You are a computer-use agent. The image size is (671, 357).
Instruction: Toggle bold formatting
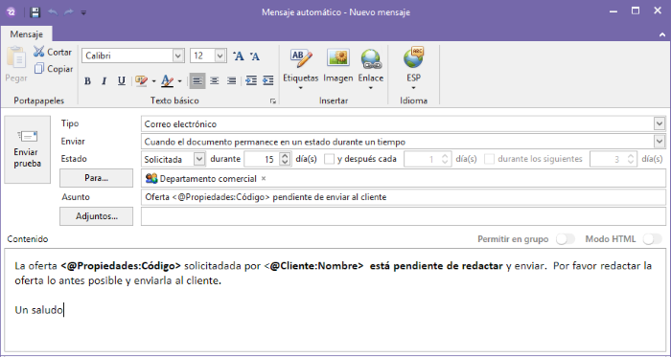[88, 80]
